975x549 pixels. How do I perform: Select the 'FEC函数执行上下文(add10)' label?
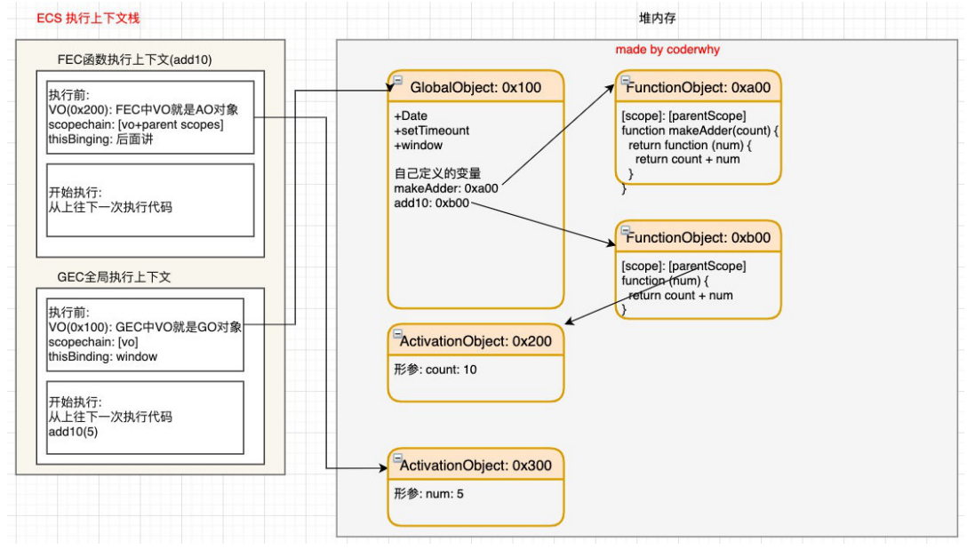134,60
